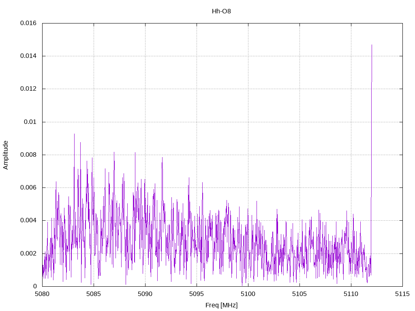The width and height of the screenshot is (415, 311).
Task: Click the Freq [MHz] x-axis label
Action: pyautogui.click(x=221, y=305)
